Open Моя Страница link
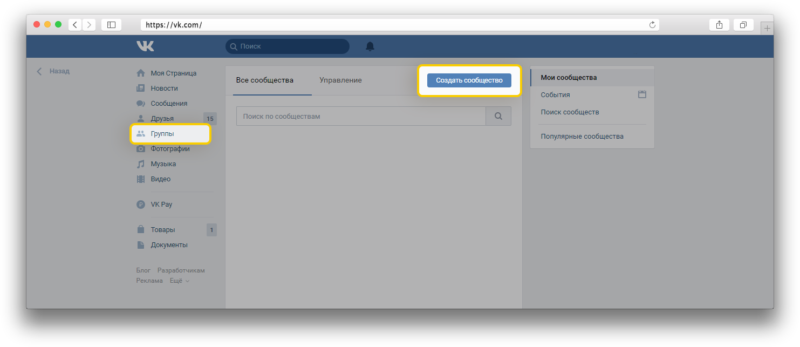The image size is (800, 347). pyautogui.click(x=174, y=73)
